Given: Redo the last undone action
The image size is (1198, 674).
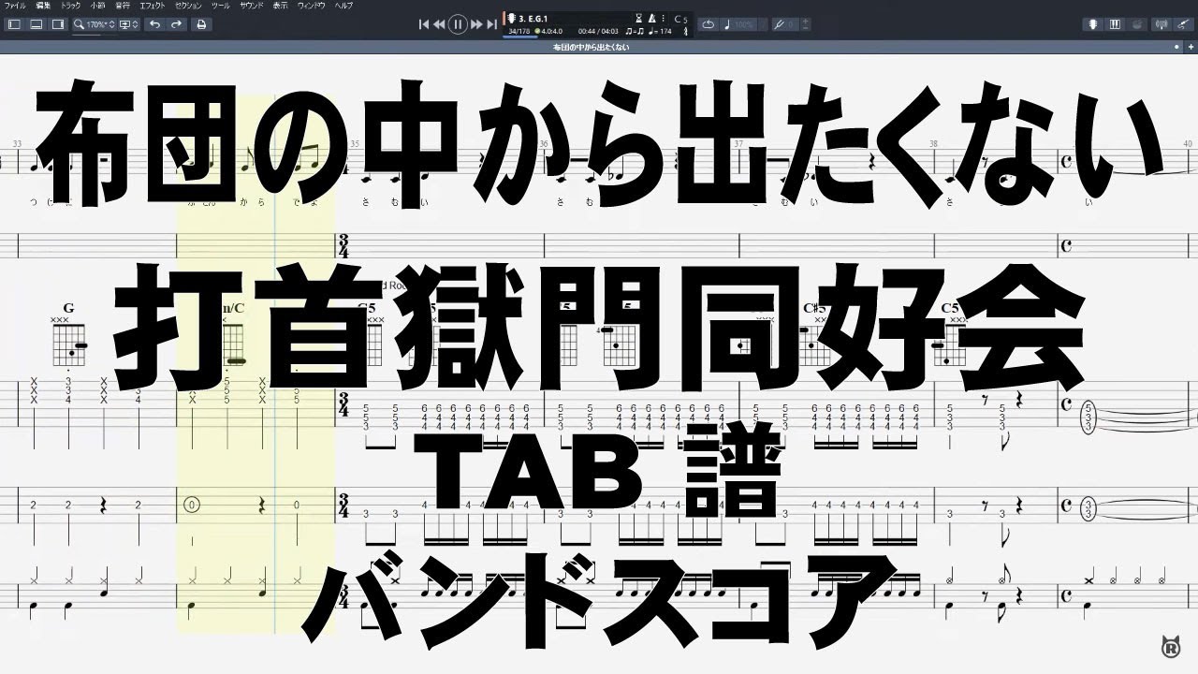Looking at the screenshot, I should click(177, 24).
